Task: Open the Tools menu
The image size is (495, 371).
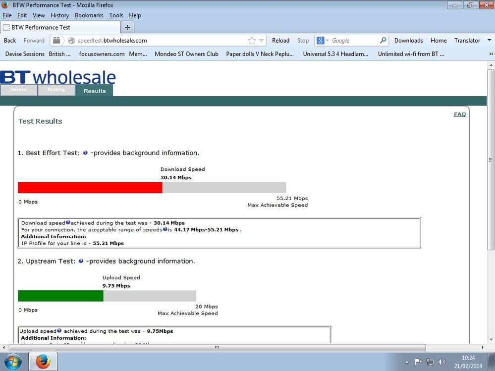Action: click(116, 15)
